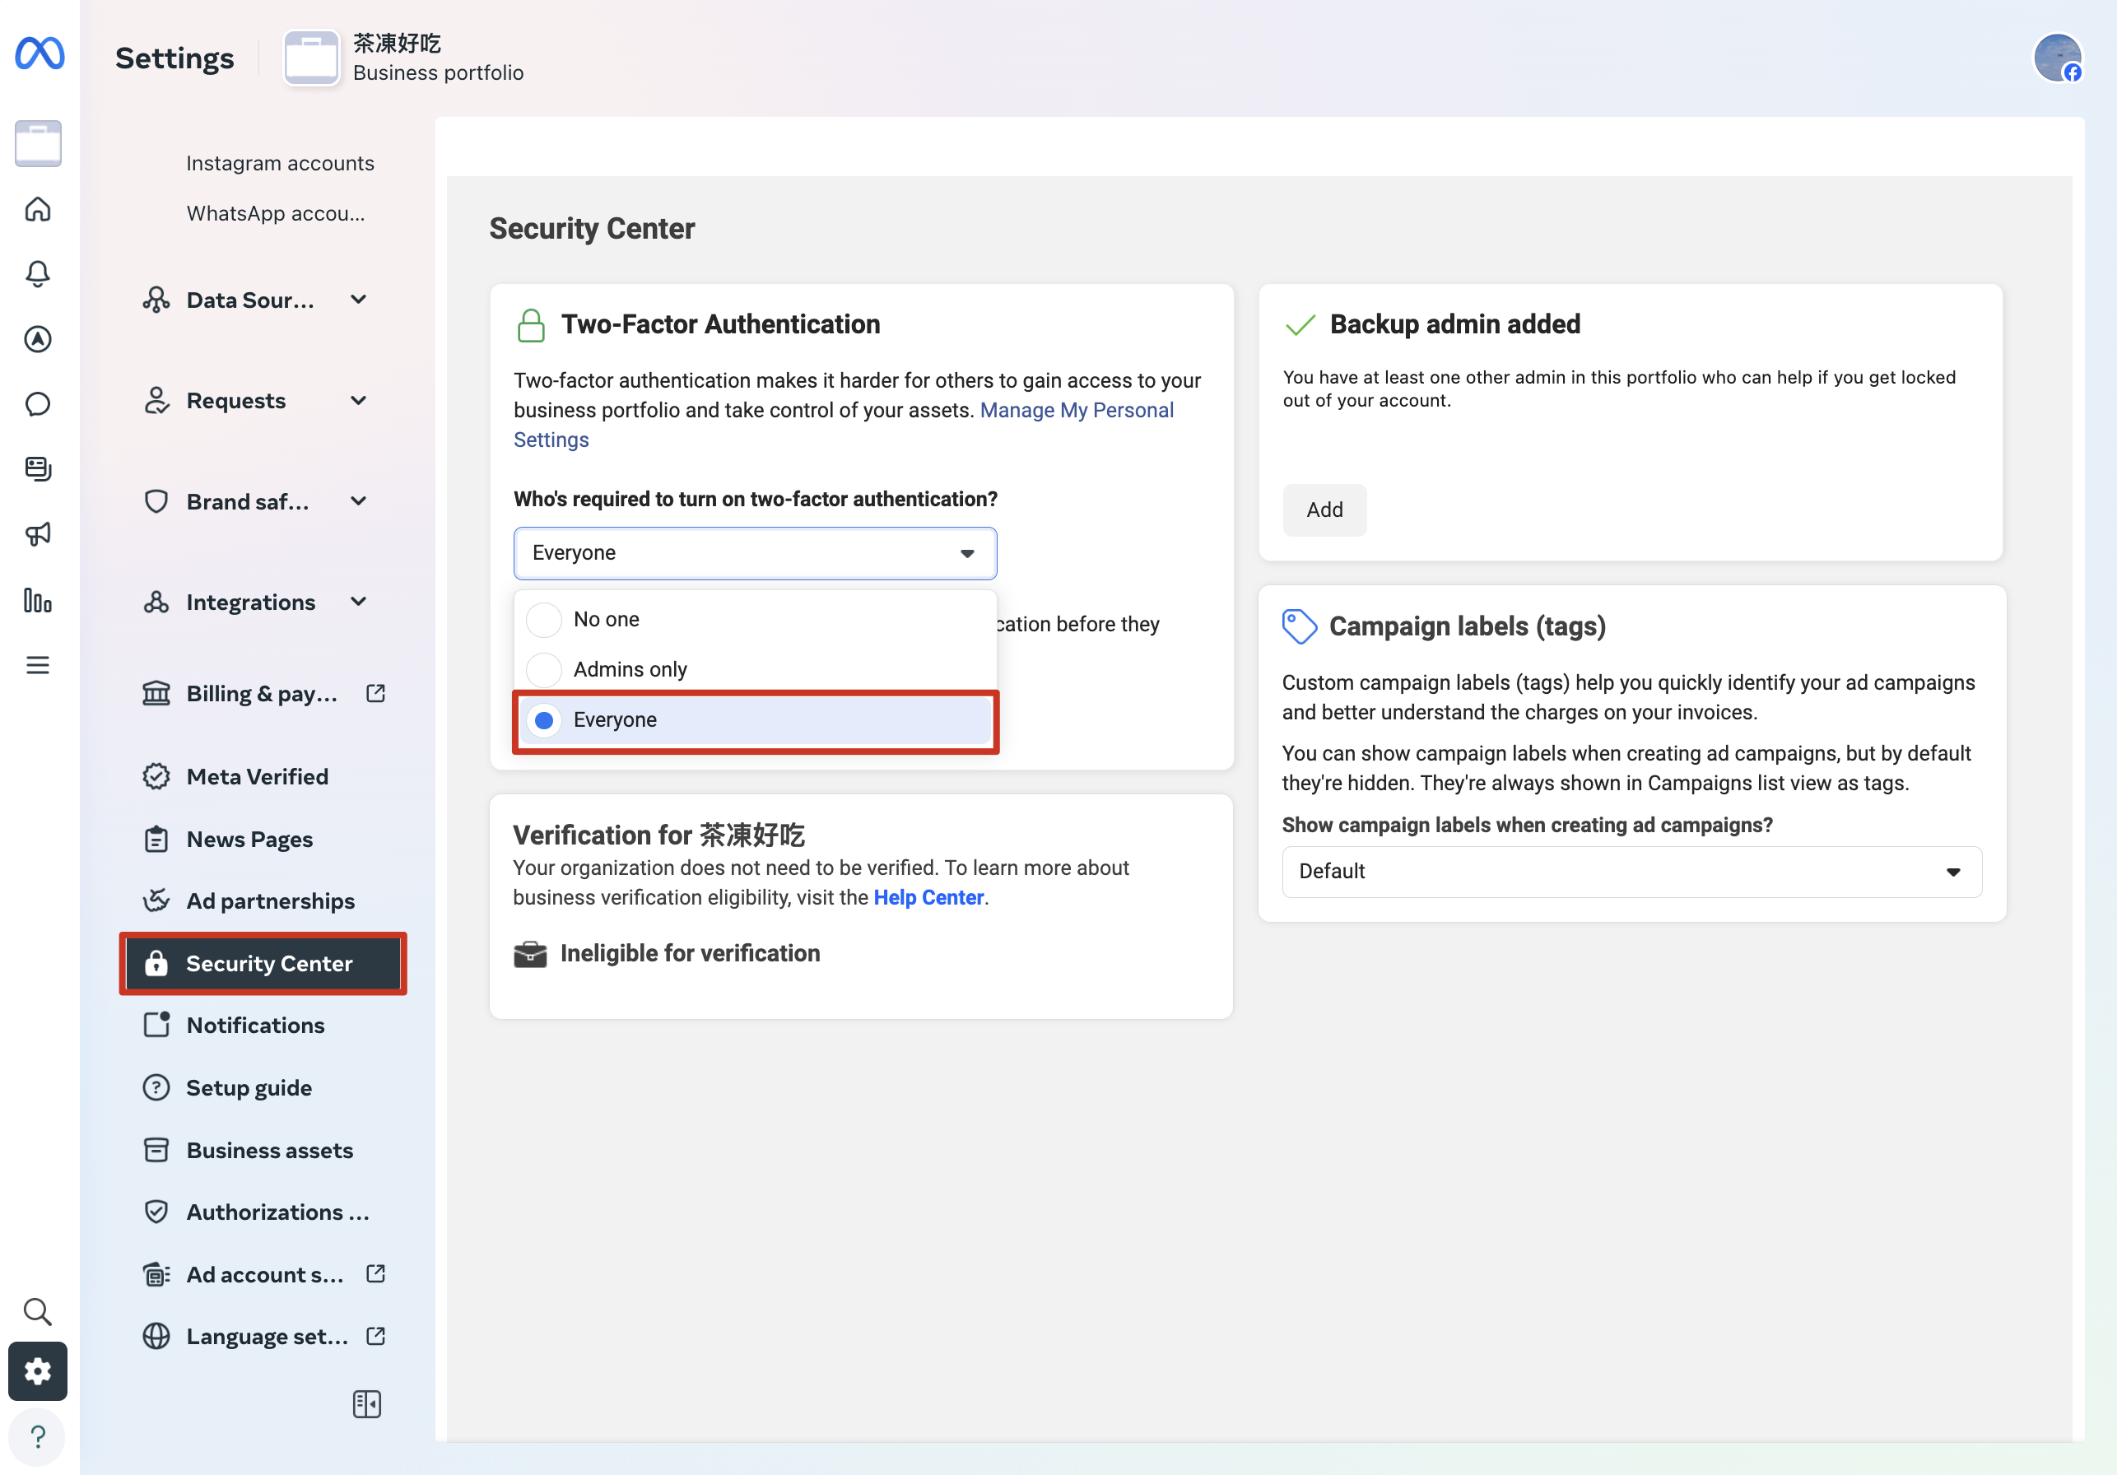Open Billing & payments external link icon
This screenshot has width=2117, height=1475.
point(375,693)
